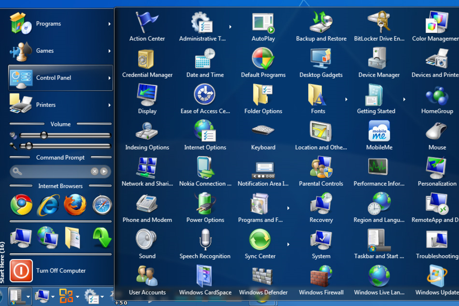Open Sound speaker icon
This screenshot has height=306, width=459.
146,239
